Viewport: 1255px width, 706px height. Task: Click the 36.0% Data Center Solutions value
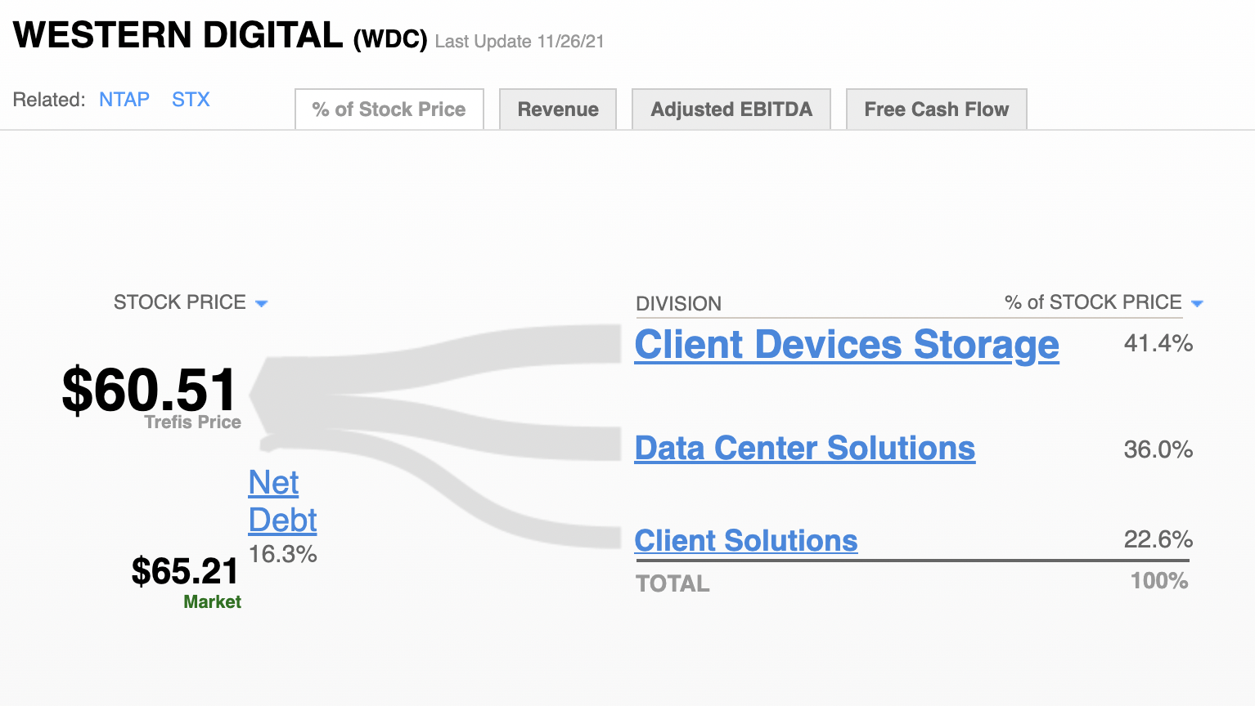click(x=1158, y=449)
